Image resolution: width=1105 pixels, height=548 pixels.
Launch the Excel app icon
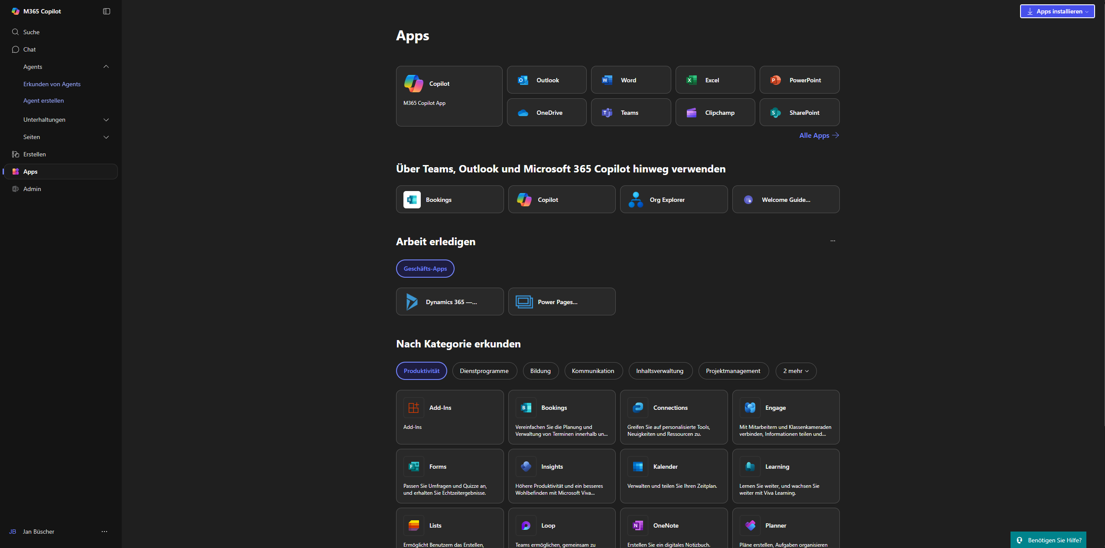pyautogui.click(x=692, y=80)
